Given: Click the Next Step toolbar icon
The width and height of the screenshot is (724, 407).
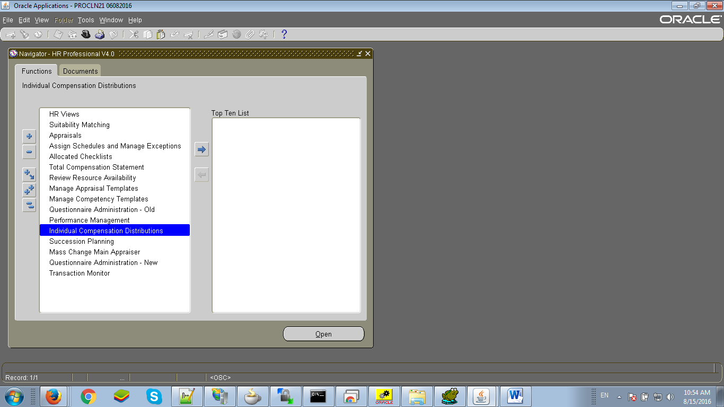Looking at the screenshot, I should 72,34.
